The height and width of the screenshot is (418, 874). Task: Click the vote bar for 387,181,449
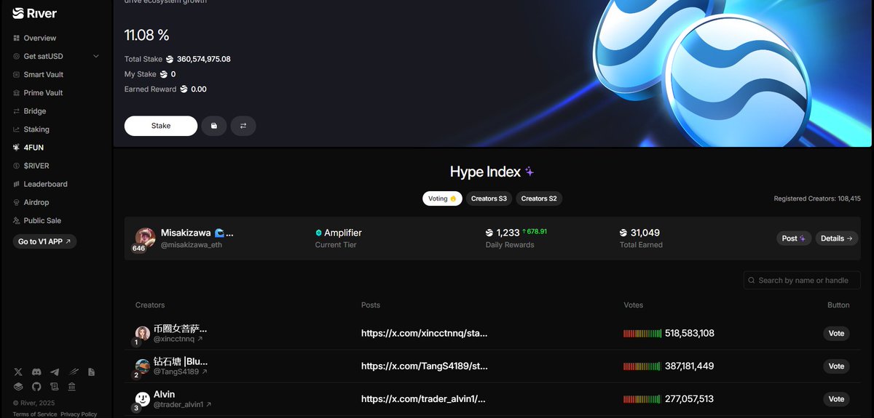click(x=642, y=366)
